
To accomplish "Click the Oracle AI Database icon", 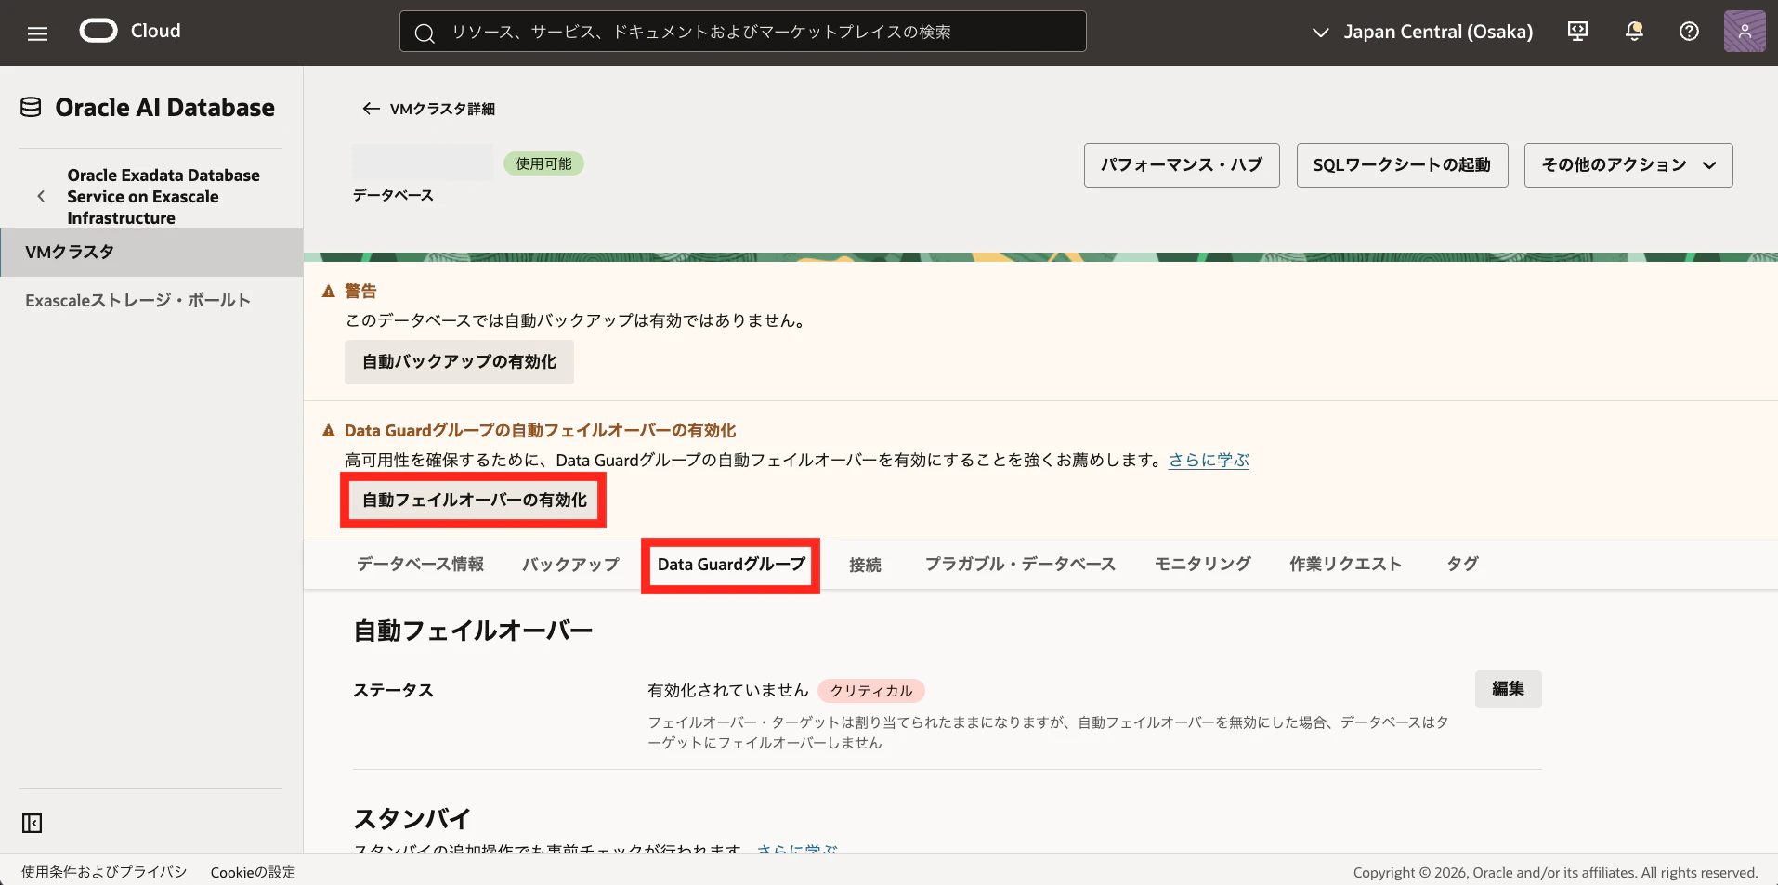I will (31, 108).
